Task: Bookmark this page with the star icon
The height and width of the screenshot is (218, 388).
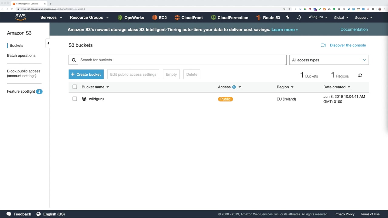Action: point(289,9)
